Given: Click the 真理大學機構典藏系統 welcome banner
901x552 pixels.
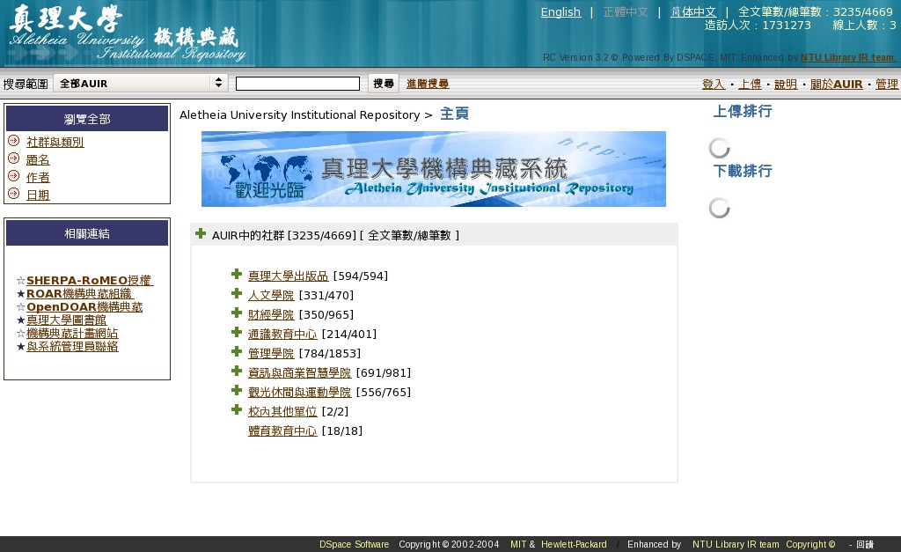Looking at the screenshot, I should 433,169.
